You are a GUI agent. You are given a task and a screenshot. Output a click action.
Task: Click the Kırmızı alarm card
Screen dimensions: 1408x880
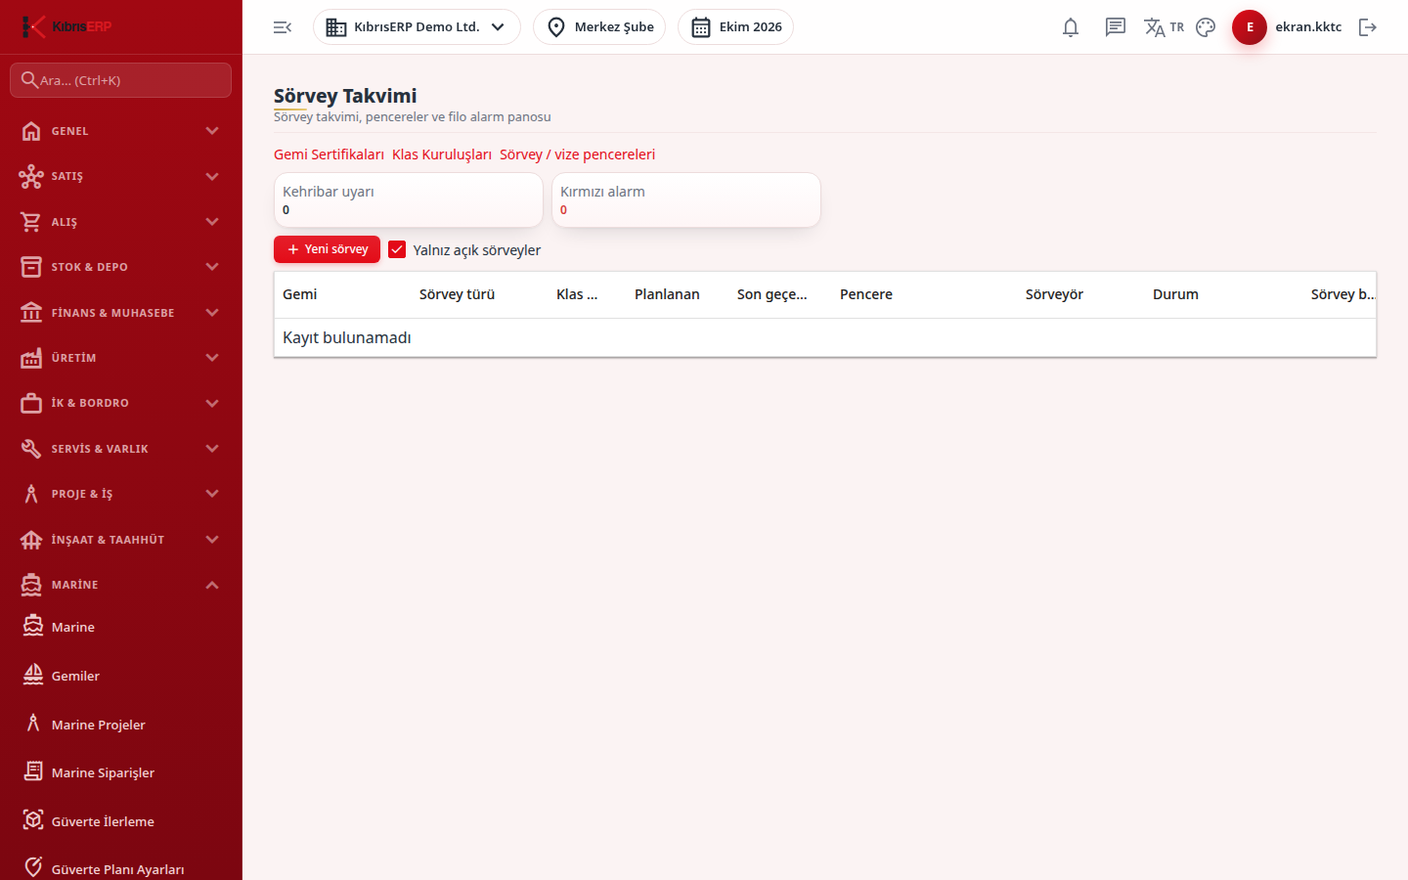tap(685, 200)
